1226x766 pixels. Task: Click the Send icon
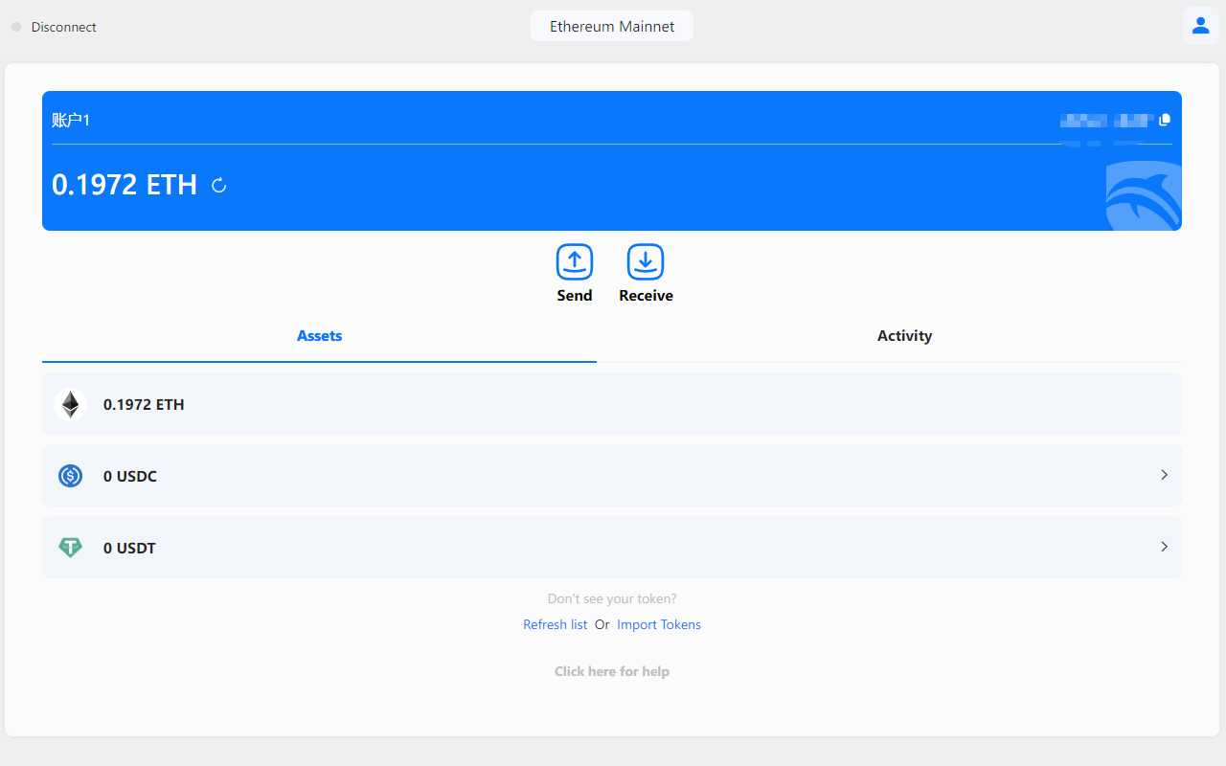pyautogui.click(x=575, y=262)
